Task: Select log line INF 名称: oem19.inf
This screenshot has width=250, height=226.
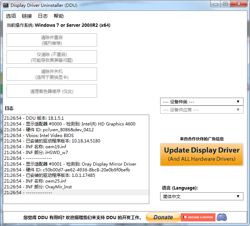Action: [x=76, y=147]
